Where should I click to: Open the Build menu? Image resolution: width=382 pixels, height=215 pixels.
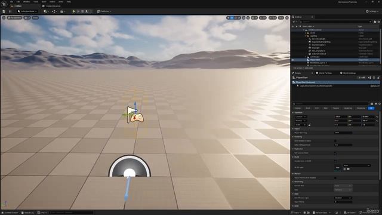pyautogui.click(x=44, y=2)
